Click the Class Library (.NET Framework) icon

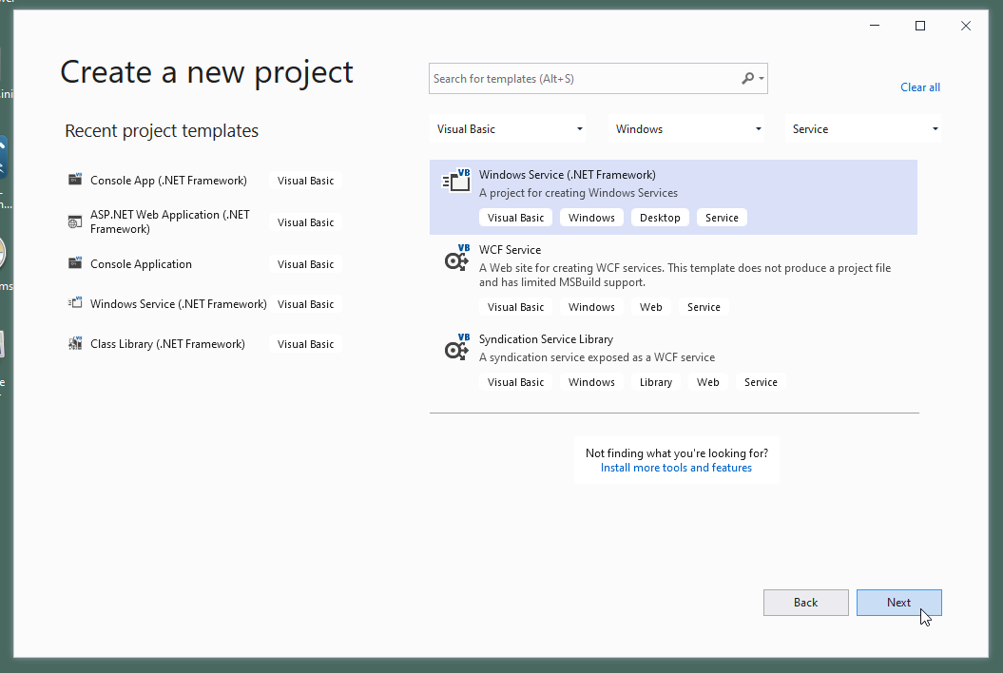75,343
